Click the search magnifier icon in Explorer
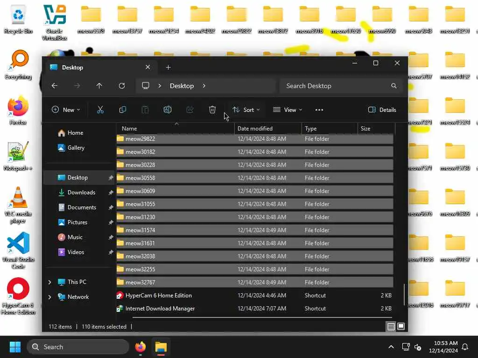The width and height of the screenshot is (478, 358). click(x=394, y=86)
